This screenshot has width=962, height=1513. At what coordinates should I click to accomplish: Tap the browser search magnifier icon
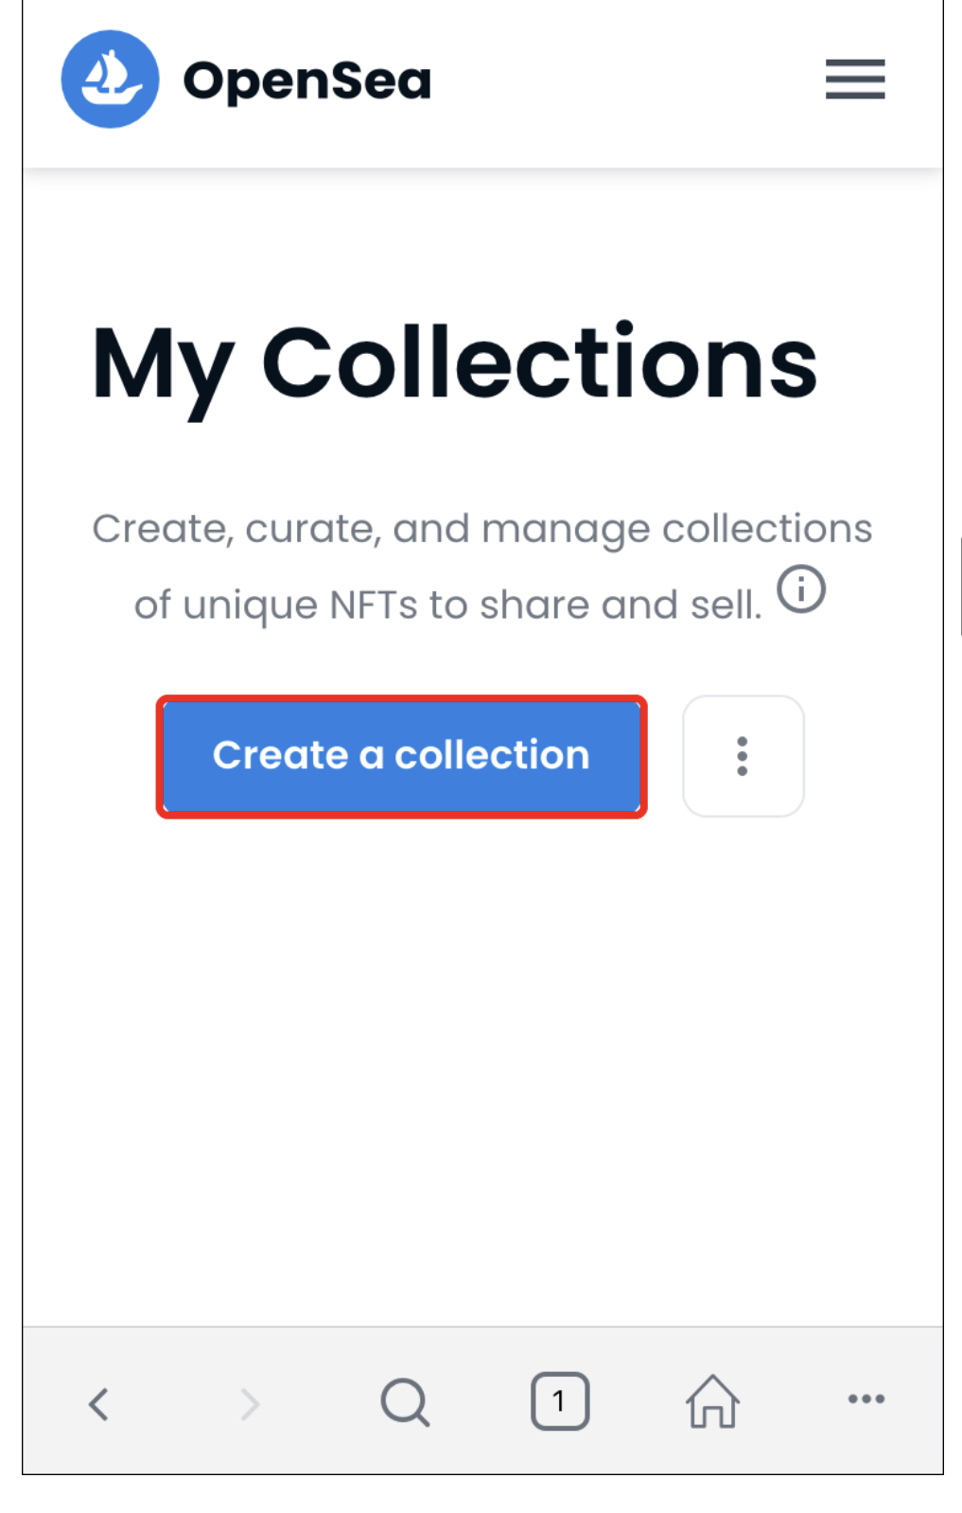[406, 1402]
